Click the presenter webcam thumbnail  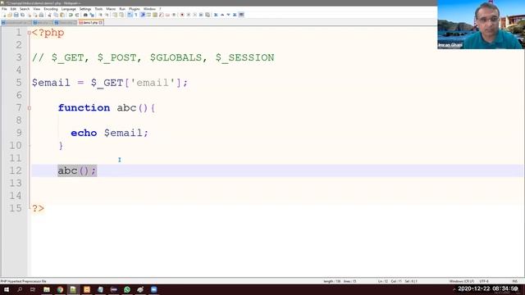(x=481, y=25)
